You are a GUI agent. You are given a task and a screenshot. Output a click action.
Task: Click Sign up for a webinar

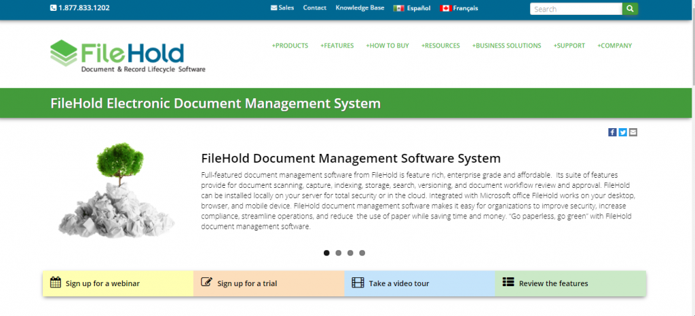(x=102, y=283)
